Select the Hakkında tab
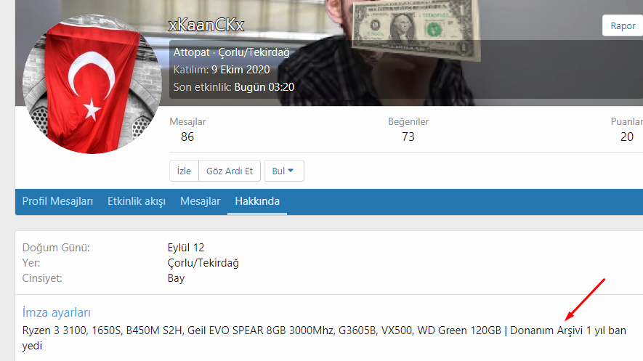Image resolution: width=643 pixels, height=361 pixels. pos(257,201)
